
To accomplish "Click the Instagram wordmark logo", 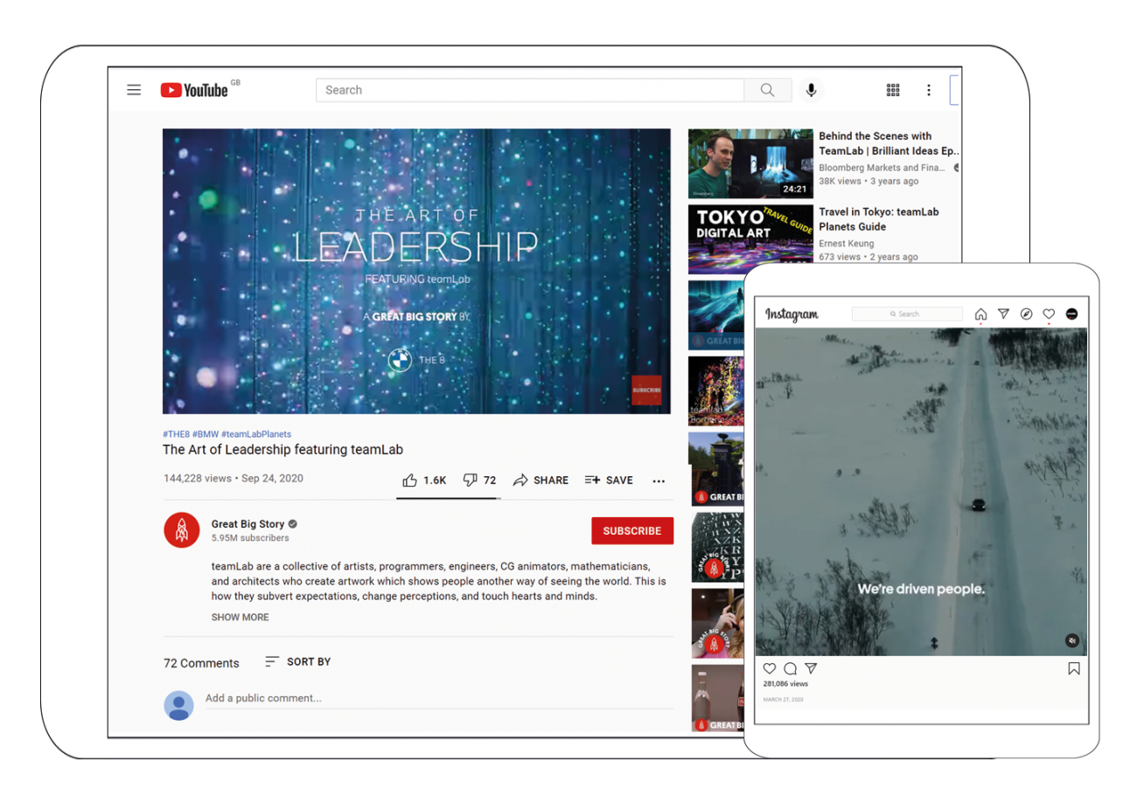I will pyautogui.click(x=792, y=315).
